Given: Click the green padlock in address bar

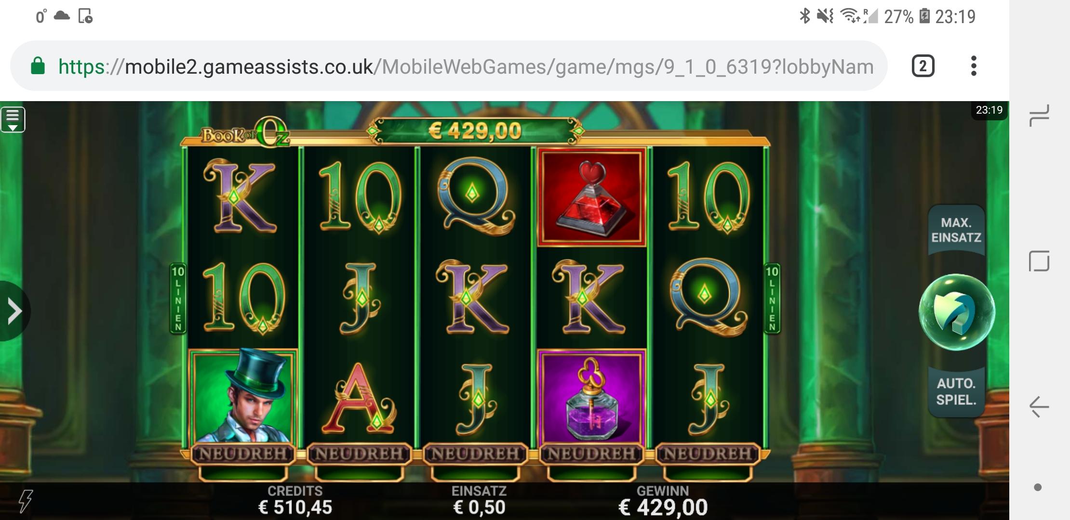Looking at the screenshot, I should click(38, 66).
